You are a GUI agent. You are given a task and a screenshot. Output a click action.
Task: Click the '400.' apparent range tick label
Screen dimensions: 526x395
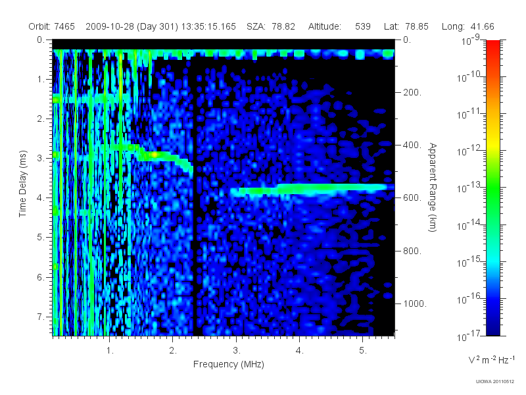412,145
